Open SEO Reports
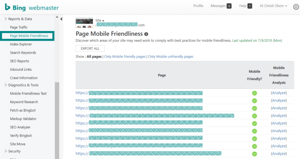 [x=19, y=61]
